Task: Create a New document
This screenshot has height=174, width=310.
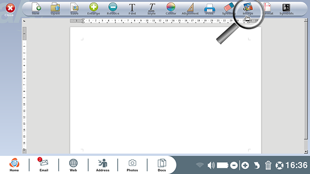Action: tap(36, 9)
